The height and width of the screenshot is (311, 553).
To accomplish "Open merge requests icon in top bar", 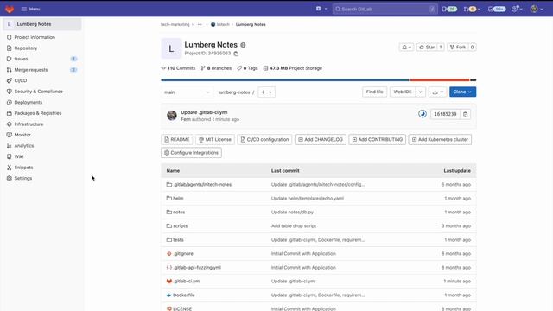I will (472, 9).
